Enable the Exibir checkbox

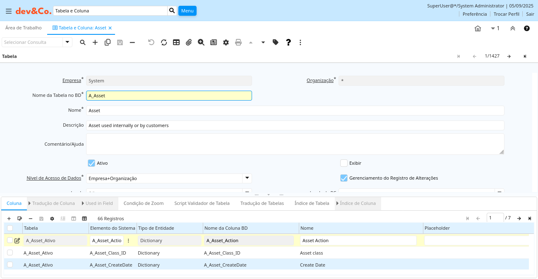click(x=343, y=163)
